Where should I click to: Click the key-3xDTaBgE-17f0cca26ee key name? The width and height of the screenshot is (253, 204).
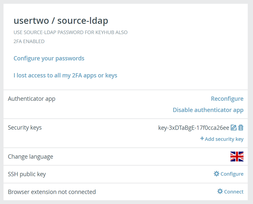coord(194,128)
